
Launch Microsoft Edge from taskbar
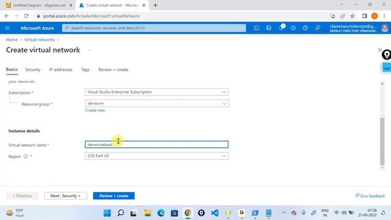(x=161, y=213)
